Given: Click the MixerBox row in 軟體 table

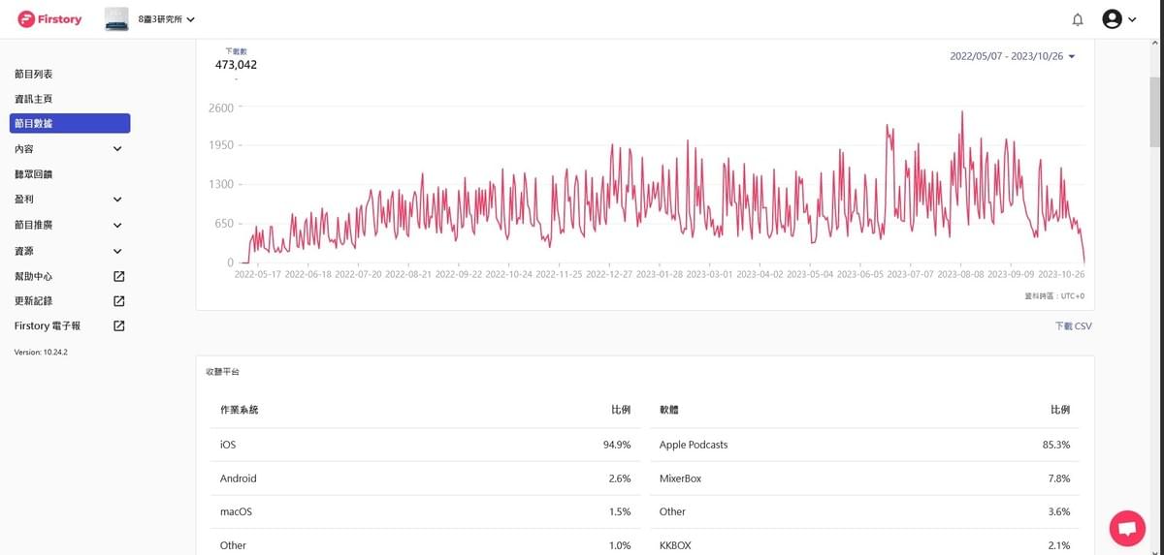Looking at the screenshot, I should (864, 478).
